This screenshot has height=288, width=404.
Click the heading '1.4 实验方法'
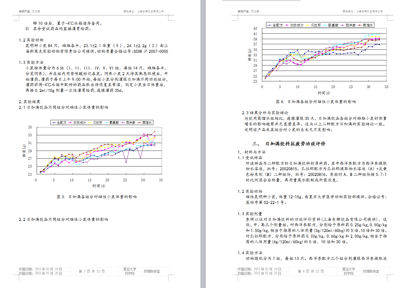(x=250, y=253)
